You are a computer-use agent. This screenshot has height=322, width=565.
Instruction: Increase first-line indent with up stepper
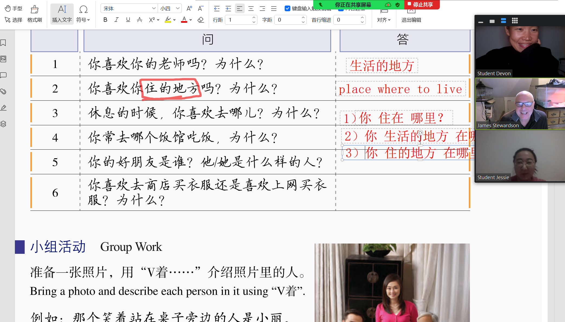(362, 18)
